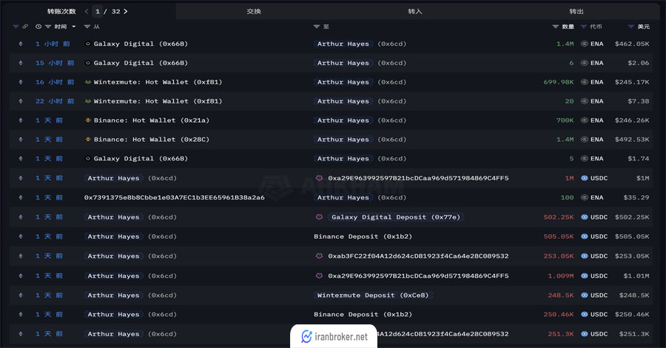Click the tag icon on the $253.05K row

(319, 256)
